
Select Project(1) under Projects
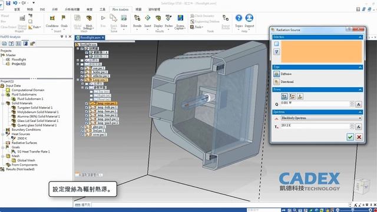point(18,64)
